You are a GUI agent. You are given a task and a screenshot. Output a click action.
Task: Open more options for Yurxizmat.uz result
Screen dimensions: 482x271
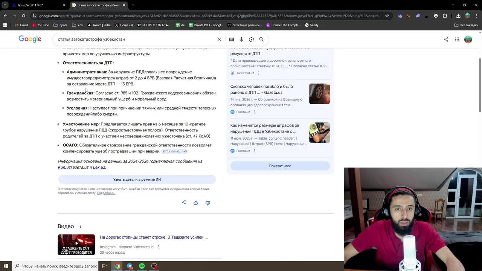point(258,73)
